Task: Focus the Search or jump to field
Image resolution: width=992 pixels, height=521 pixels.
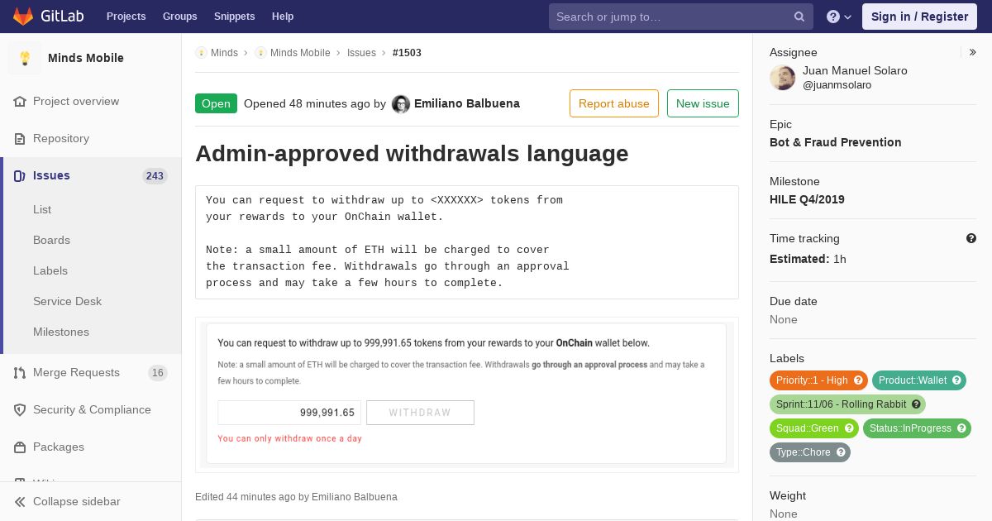Action: (x=680, y=17)
